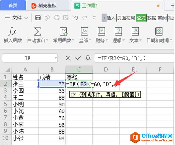The image size is (175, 145).
Task: Click cell containing 小明
Action: tap(25, 104)
